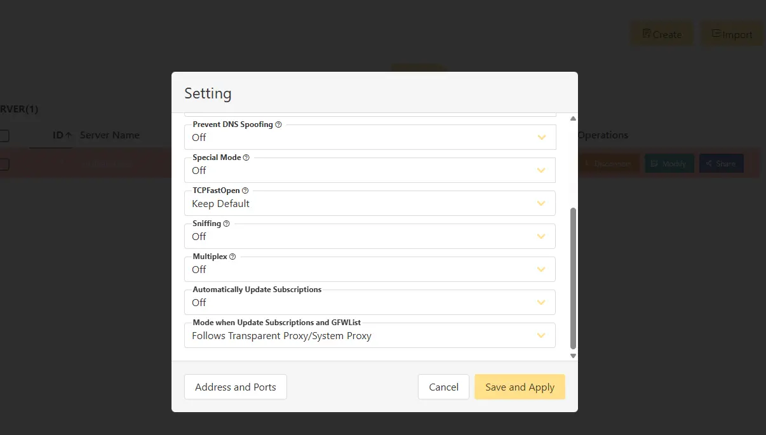Click the Disconnect button in server row
This screenshot has height=435, width=766.
click(x=608, y=163)
